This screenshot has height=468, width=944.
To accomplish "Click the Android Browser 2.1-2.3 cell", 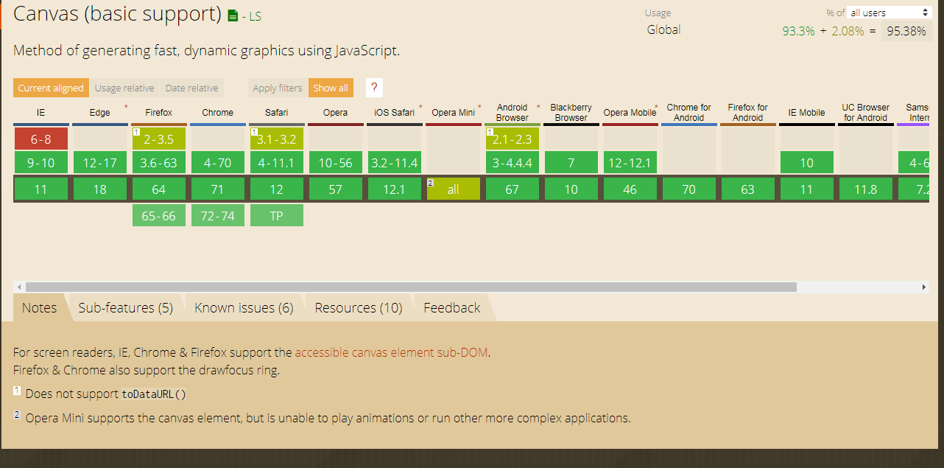I will point(512,139).
